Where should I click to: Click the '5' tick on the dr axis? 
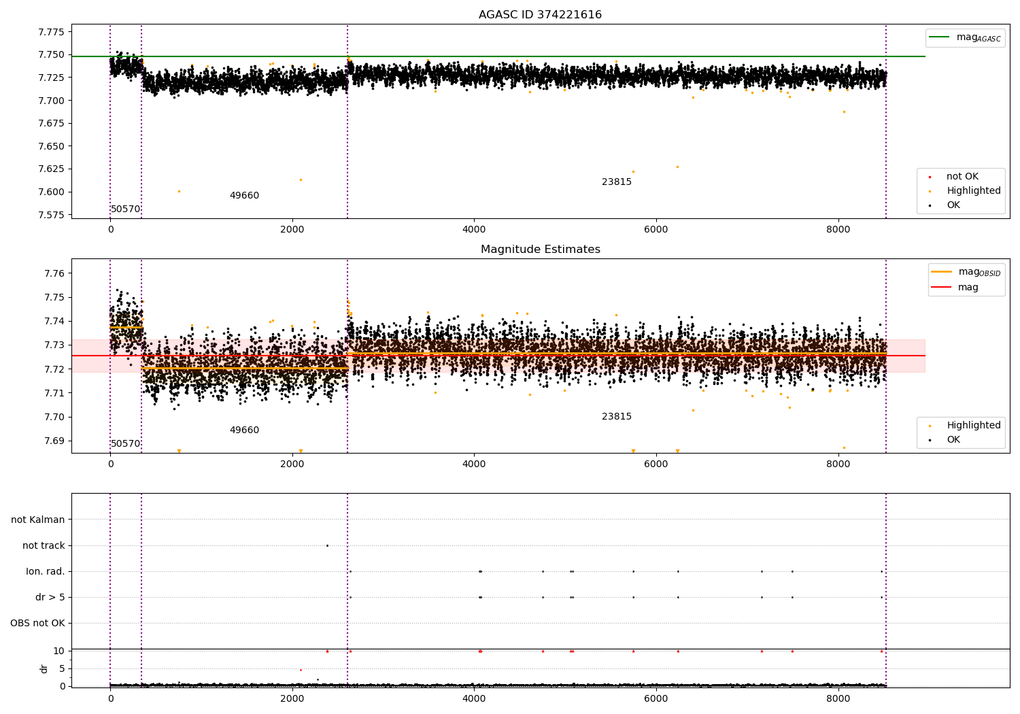(62, 669)
